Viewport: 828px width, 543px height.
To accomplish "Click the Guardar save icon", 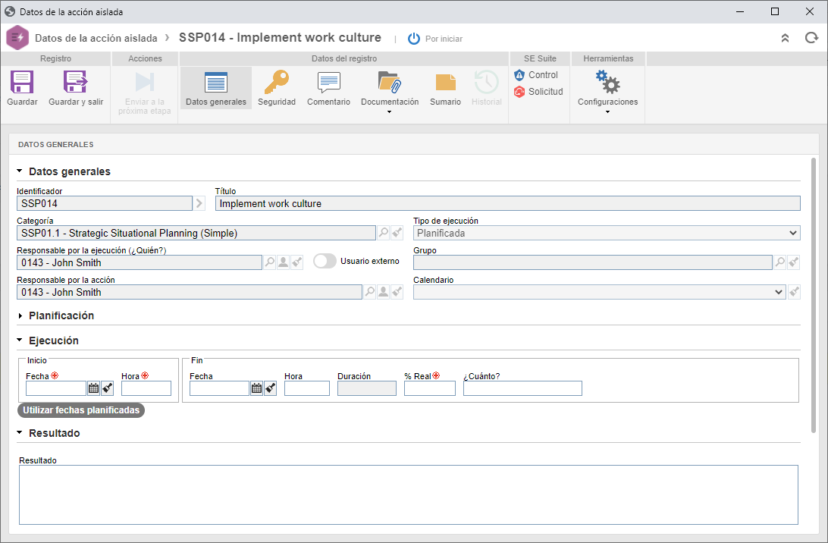I will 22,82.
